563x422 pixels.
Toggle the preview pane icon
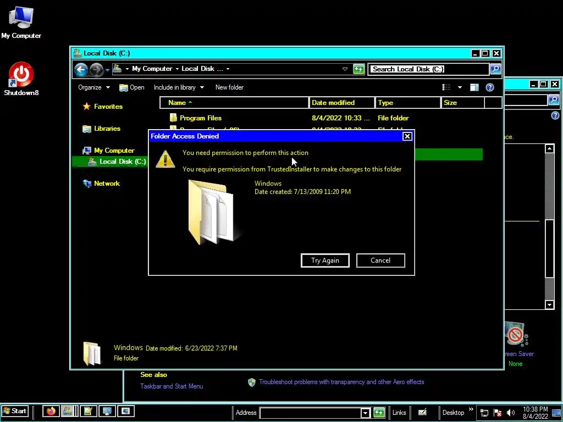point(474,87)
